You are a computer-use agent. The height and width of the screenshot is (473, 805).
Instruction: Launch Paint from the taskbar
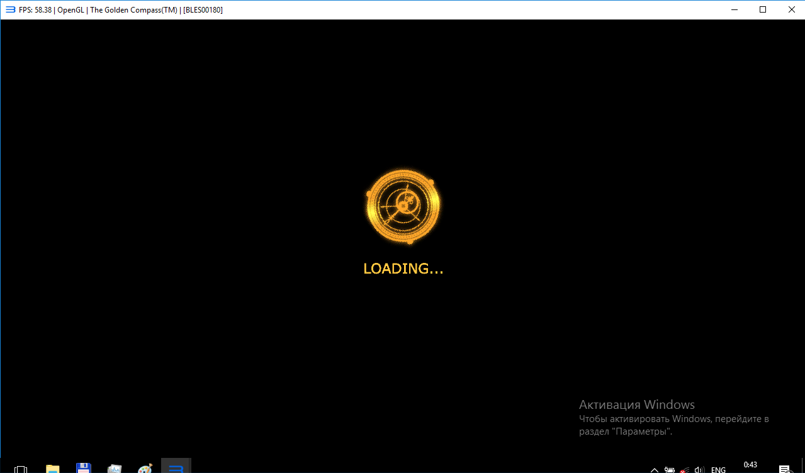pyautogui.click(x=145, y=469)
